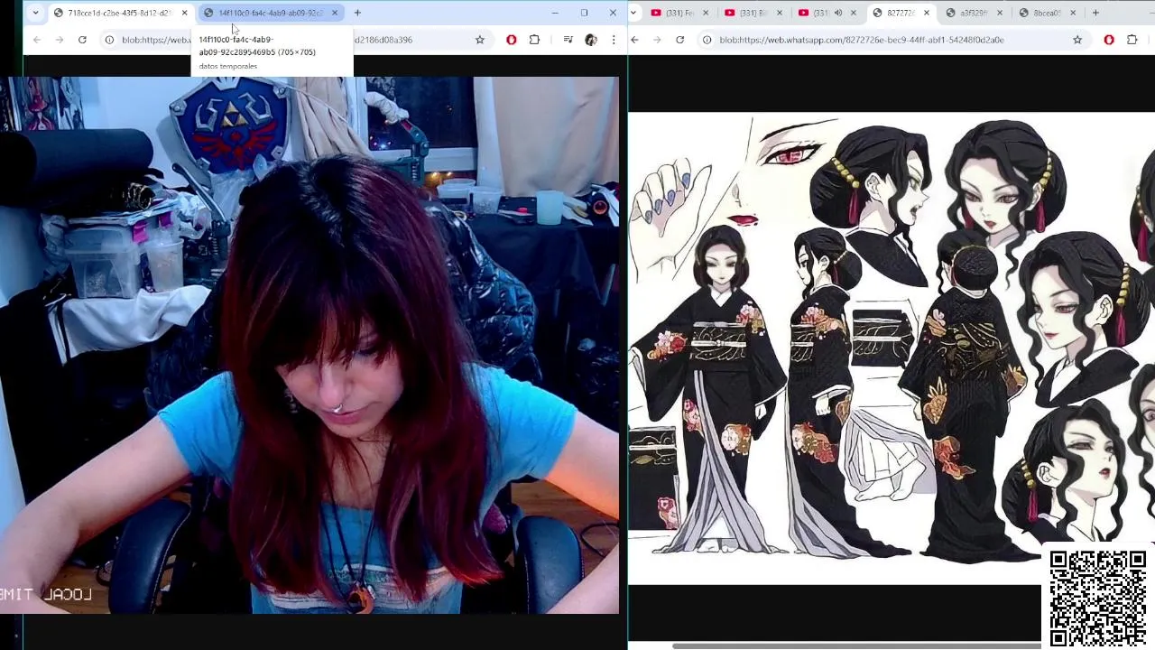Open the red Opera-style extension in left window
Image resolution: width=1155 pixels, height=650 pixels.
[x=512, y=40]
